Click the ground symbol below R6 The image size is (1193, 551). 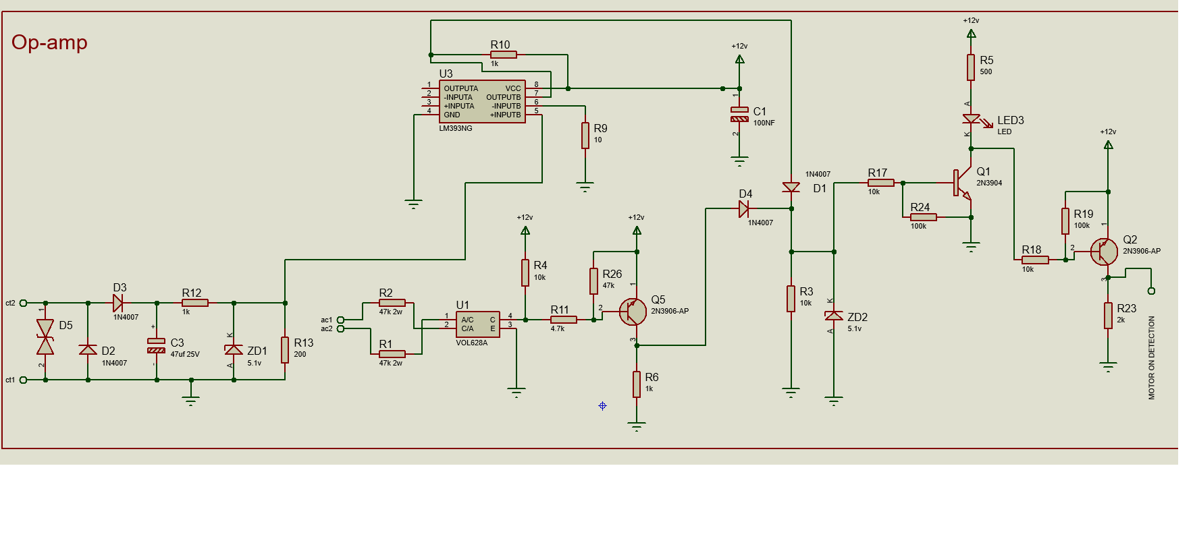[637, 427]
